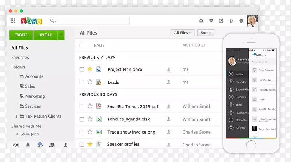Open the Marketing folder in sidebar
This screenshot has height=162, width=291.
coord(35,96)
